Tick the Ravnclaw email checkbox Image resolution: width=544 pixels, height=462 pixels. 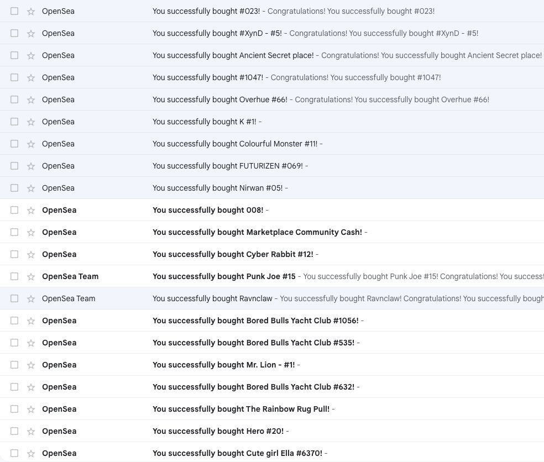pyautogui.click(x=14, y=298)
